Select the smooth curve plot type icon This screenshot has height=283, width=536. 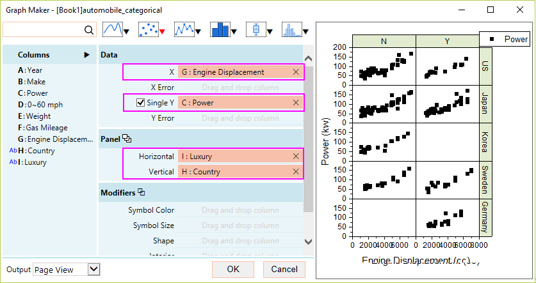coord(113,29)
